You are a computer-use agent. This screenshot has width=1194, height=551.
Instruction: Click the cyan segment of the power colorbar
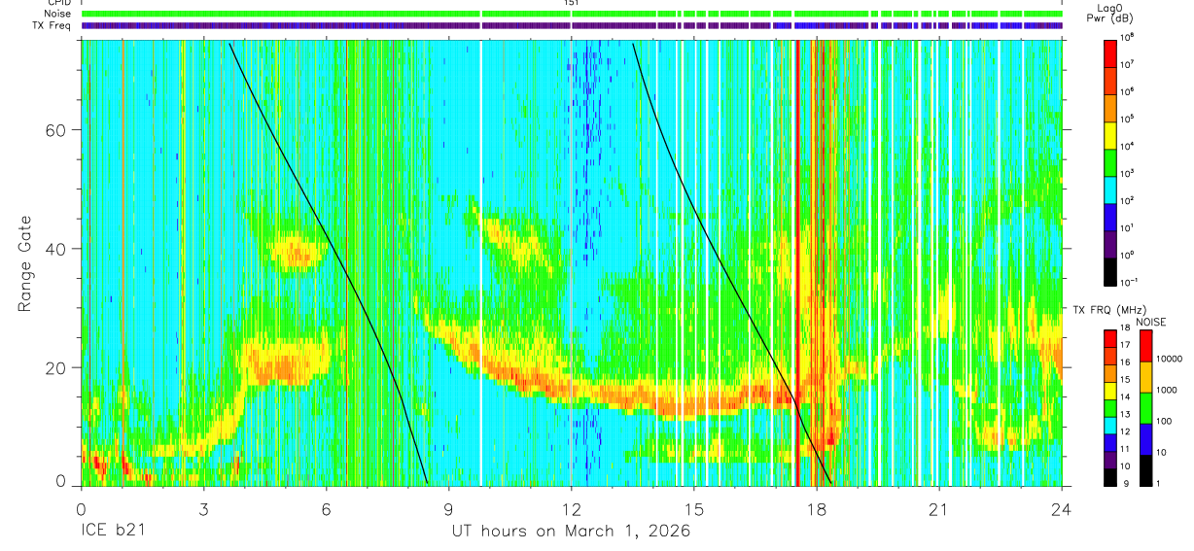[x=1111, y=189]
